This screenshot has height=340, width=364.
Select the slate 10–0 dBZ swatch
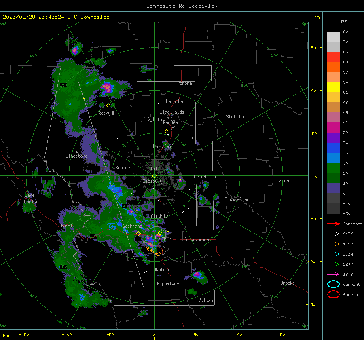pyautogui.click(x=333, y=188)
